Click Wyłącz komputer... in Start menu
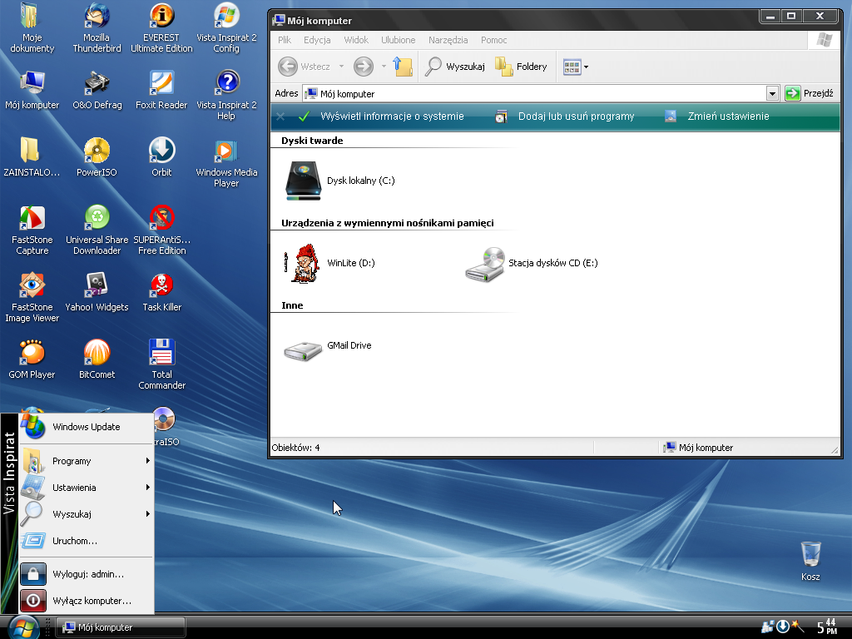 point(87,601)
